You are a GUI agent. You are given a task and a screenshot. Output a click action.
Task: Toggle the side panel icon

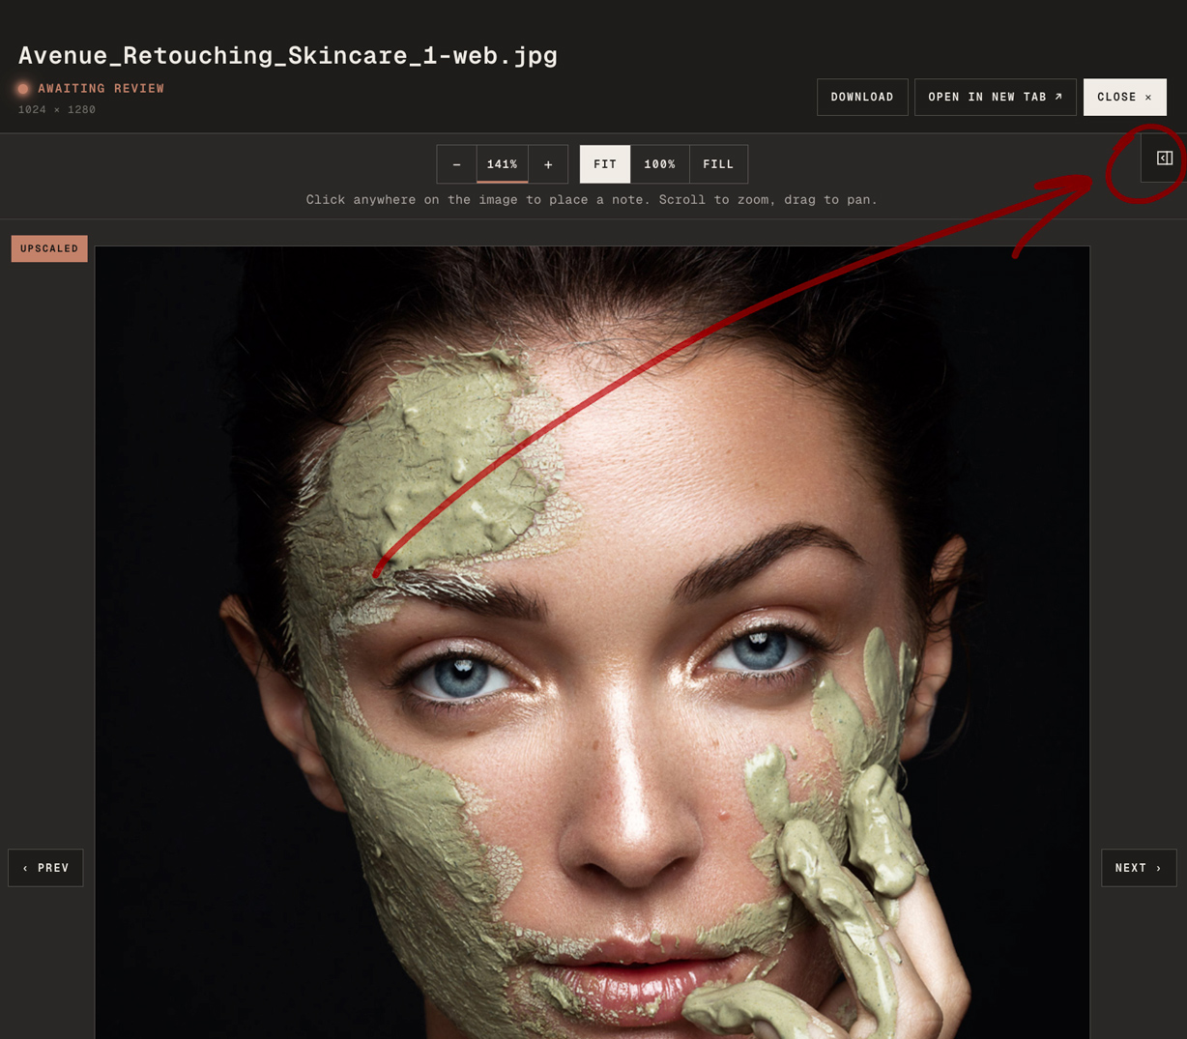point(1164,158)
